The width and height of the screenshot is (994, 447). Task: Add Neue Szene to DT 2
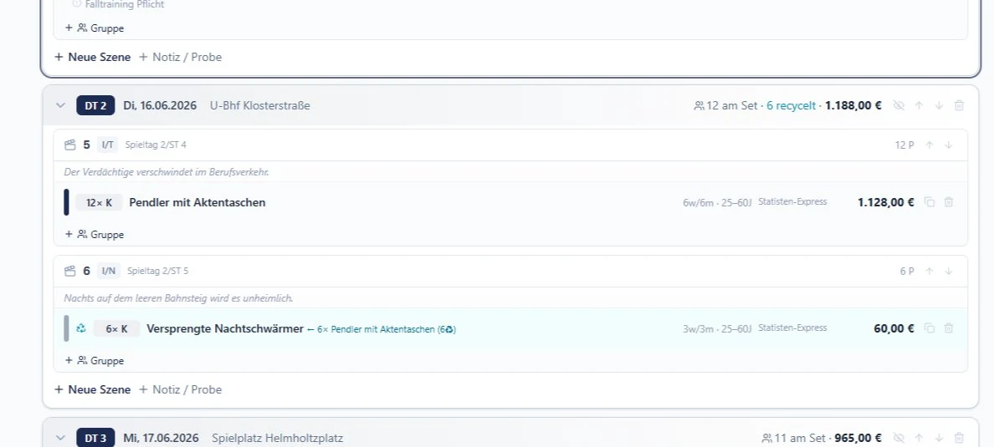click(93, 389)
